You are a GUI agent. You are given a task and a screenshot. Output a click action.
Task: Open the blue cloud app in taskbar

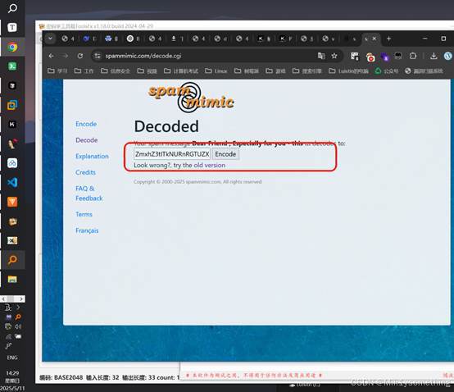[x=12, y=163]
